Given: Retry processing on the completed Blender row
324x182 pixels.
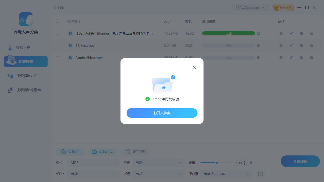Looking at the screenshot, I should click(258, 33).
